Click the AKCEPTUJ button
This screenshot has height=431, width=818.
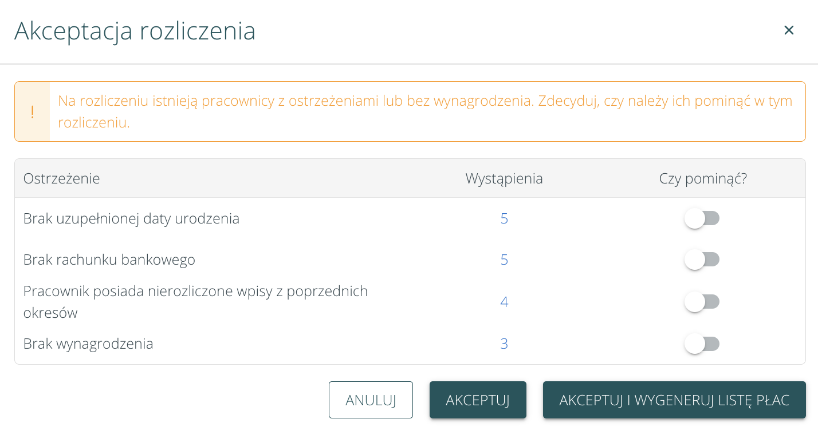coord(478,400)
